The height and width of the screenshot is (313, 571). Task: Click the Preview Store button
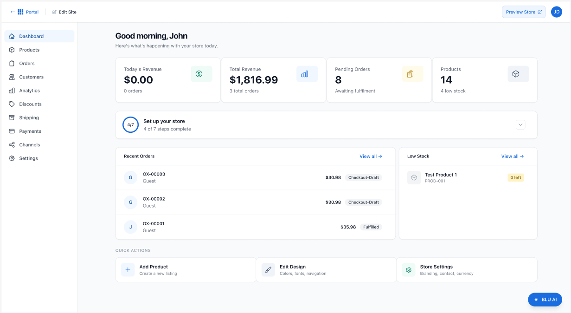tap(524, 12)
